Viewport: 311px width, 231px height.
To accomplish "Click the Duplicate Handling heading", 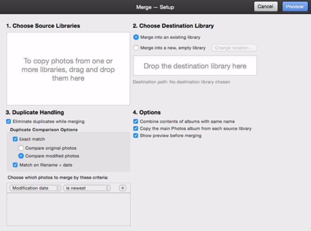I will 35,113.
